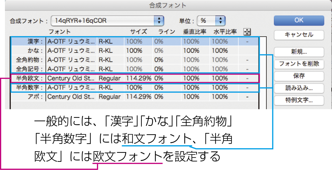Viewport: 332px width, 170px height.
Task: Click the four-arrow icon in table header
Action: point(247,32)
